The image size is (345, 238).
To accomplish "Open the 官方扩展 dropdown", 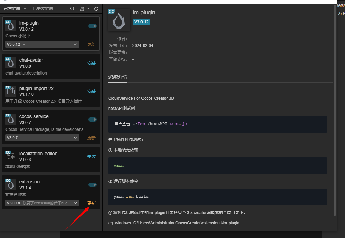I will point(15,9).
